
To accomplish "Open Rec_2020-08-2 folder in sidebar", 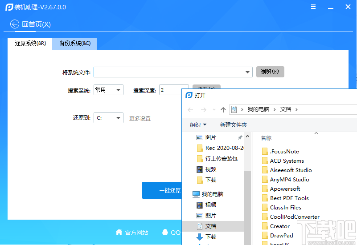I will [x=220, y=148].
